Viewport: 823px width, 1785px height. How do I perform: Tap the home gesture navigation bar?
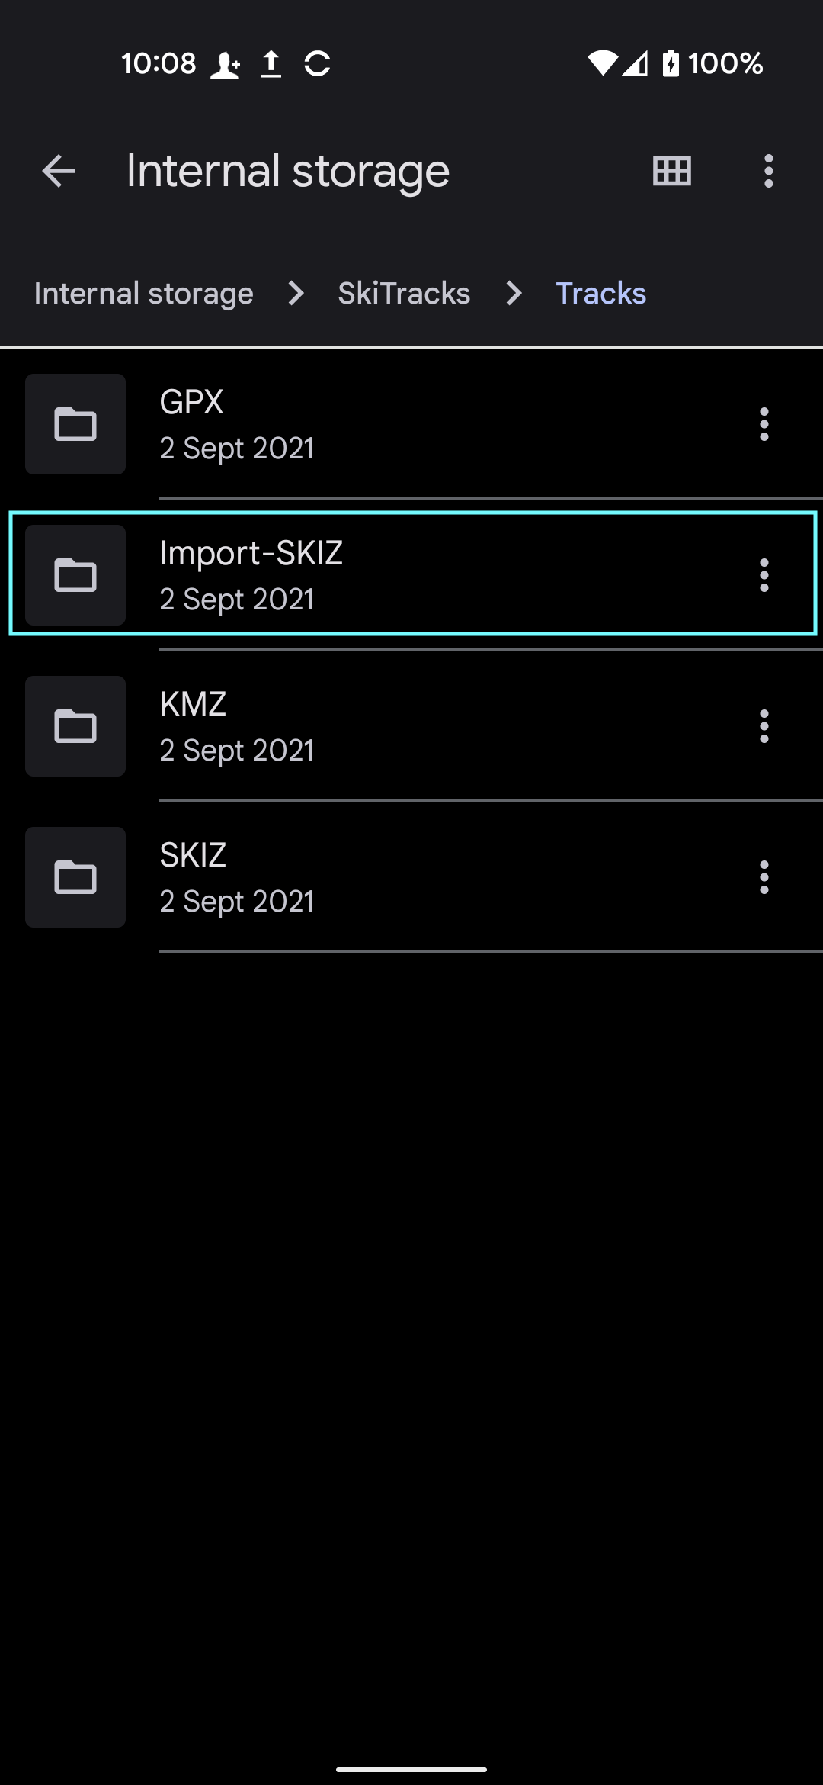tap(411, 1769)
